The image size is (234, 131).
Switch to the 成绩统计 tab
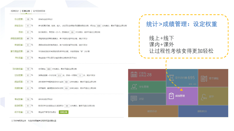tap(15, 11)
